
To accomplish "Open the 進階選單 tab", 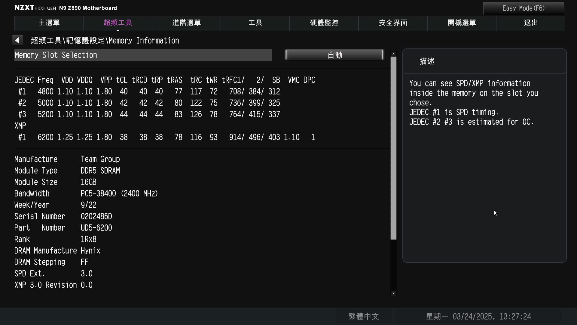I will click(x=186, y=23).
